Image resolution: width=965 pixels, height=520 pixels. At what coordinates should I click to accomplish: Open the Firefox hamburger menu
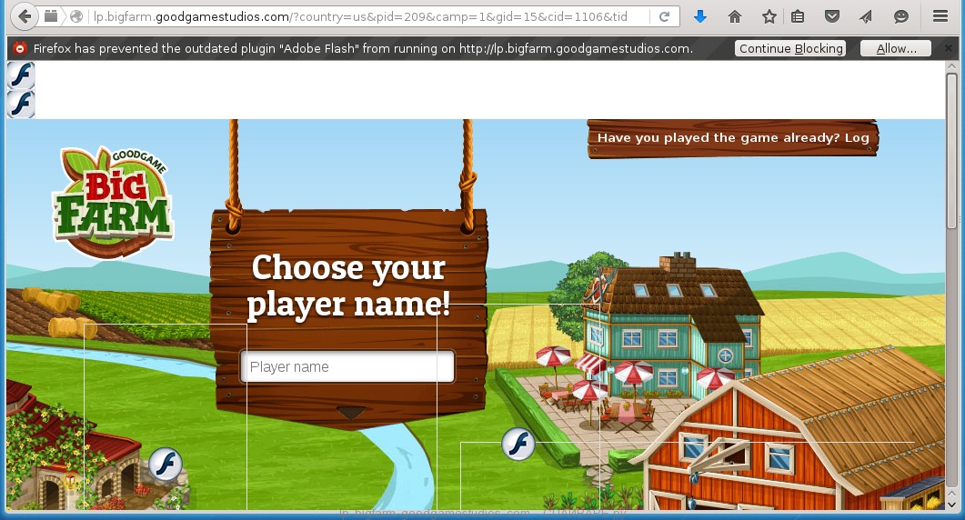[940, 16]
